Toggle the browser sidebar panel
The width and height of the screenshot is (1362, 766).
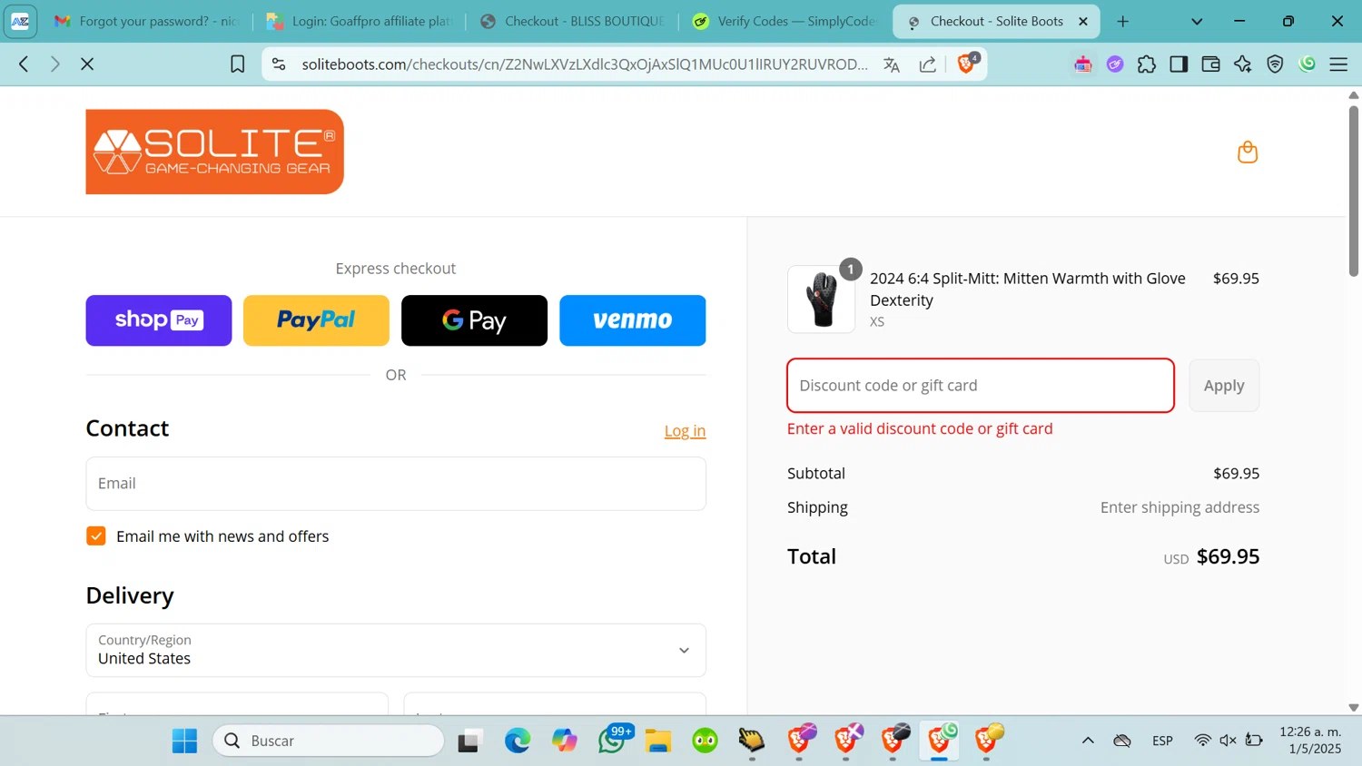pyautogui.click(x=1179, y=64)
